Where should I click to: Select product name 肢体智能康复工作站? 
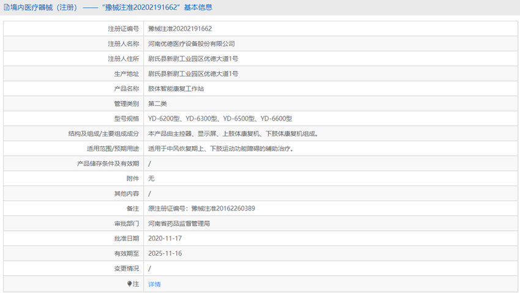coord(176,89)
